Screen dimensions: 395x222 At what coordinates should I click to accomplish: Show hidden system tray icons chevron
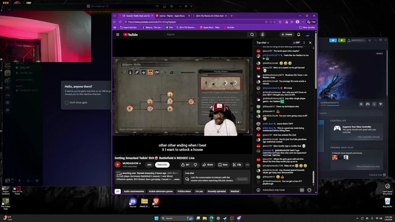(357, 218)
